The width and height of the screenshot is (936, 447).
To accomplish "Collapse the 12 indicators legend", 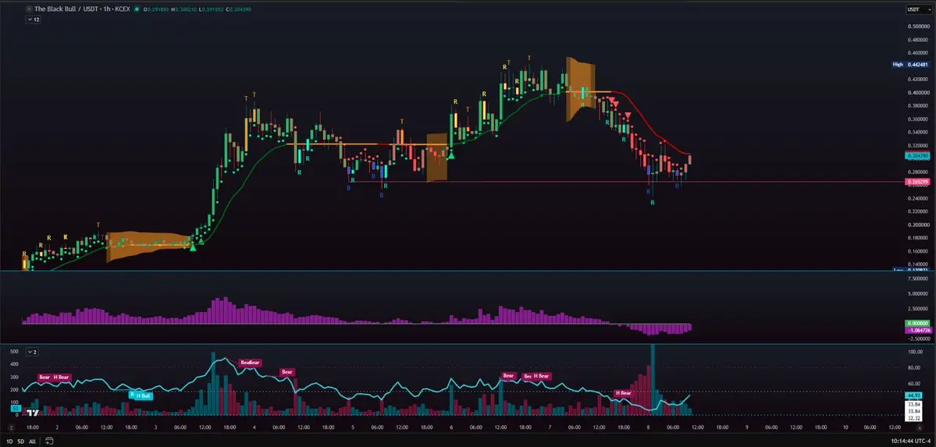I will click(34, 20).
